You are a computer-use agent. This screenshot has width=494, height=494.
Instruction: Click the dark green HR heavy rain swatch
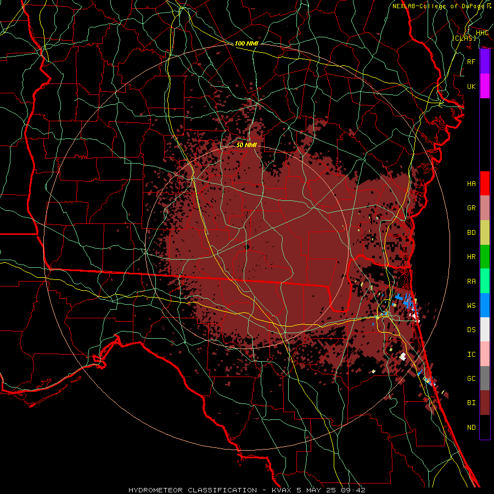click(x=485, y=257)
